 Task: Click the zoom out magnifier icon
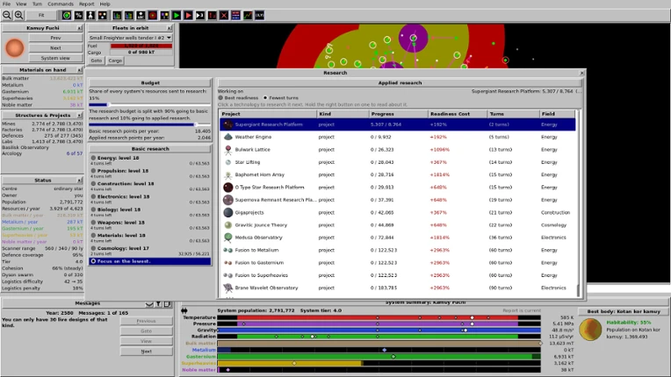[7, 16]
